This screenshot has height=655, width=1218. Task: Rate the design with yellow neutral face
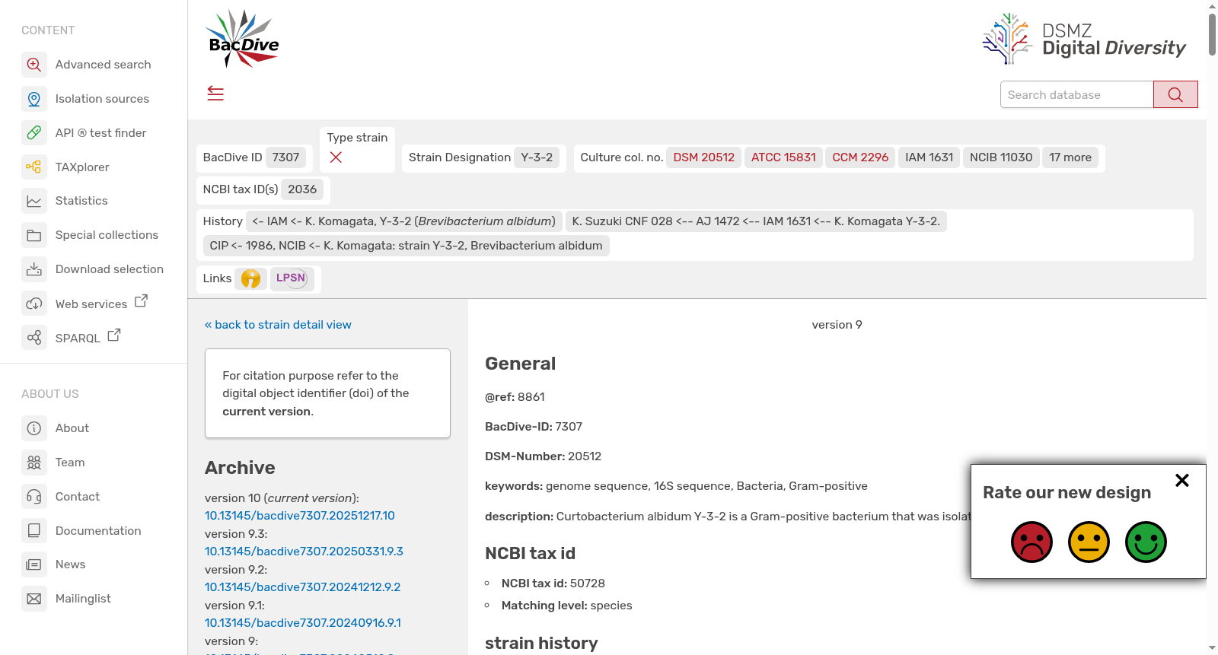coord(1089,542)
